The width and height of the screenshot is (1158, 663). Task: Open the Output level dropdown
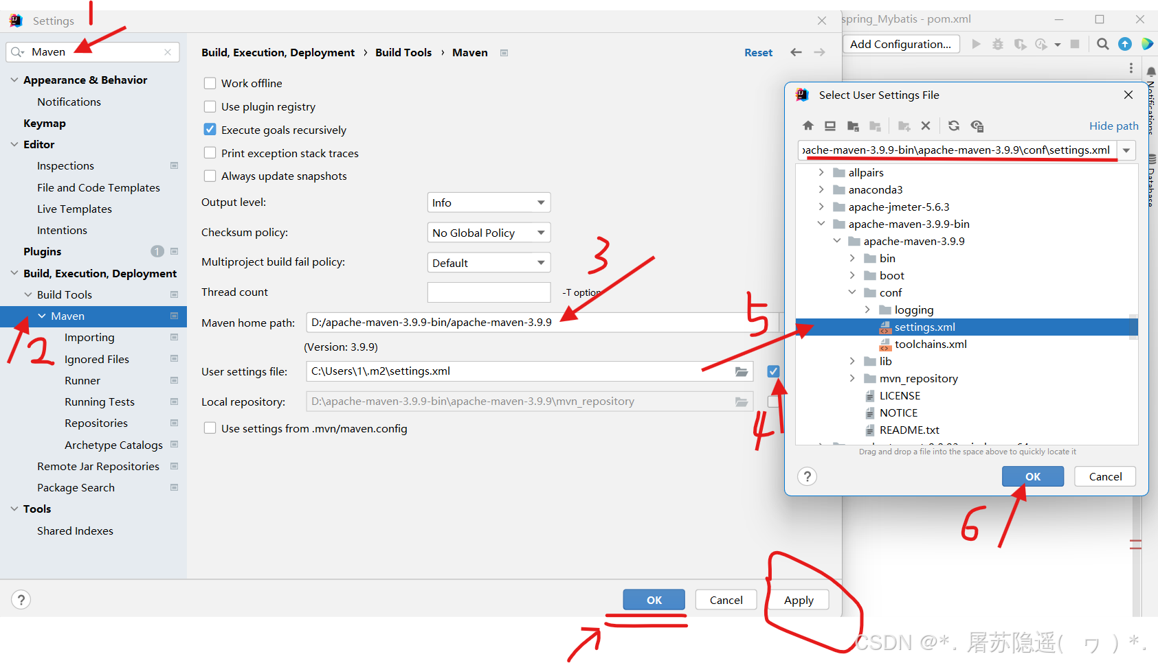pos(489,202)
